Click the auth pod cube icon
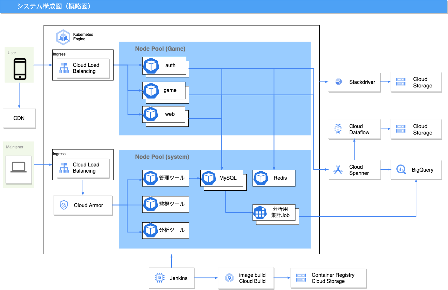 pos(151,66)
